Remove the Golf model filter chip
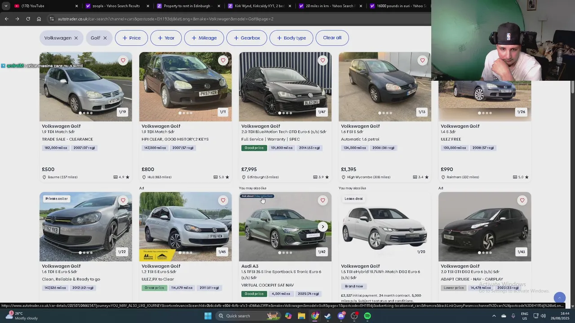The height and width of the screenshot is (323, 575). pos(105,38)
